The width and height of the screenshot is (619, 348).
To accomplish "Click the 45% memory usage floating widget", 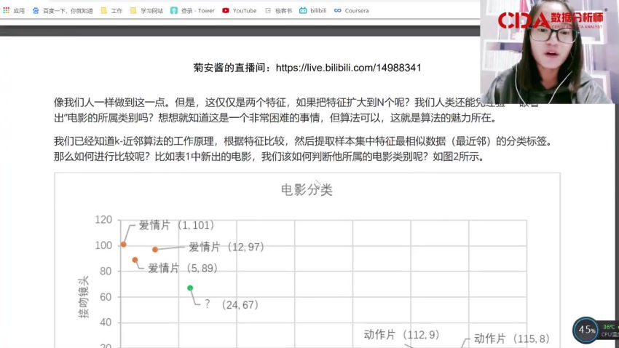I will (x=586, y=330).
